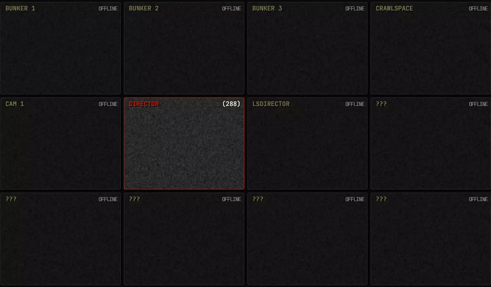The width and height of the screenshot is (491, 287).
Task: Click the DIRECTOR label in red
Action: pyautogui.click(x=144, y=104)
